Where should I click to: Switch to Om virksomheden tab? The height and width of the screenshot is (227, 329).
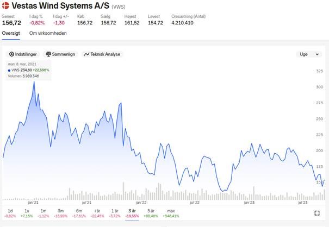pyautogui.click(x=48, y=33)
